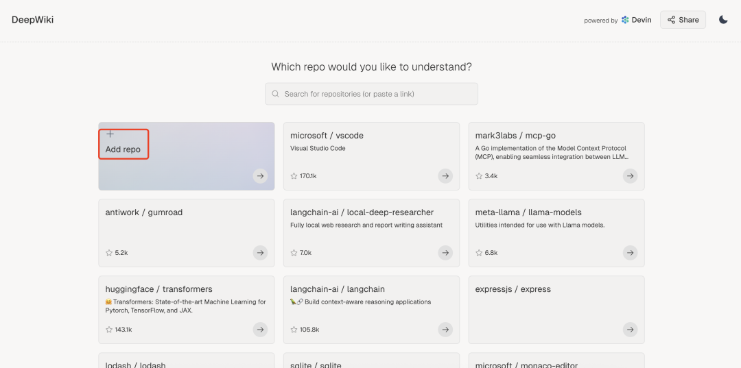
Task: Click Build context-aware reasoning applications text
Action: (x=361, y=302)
